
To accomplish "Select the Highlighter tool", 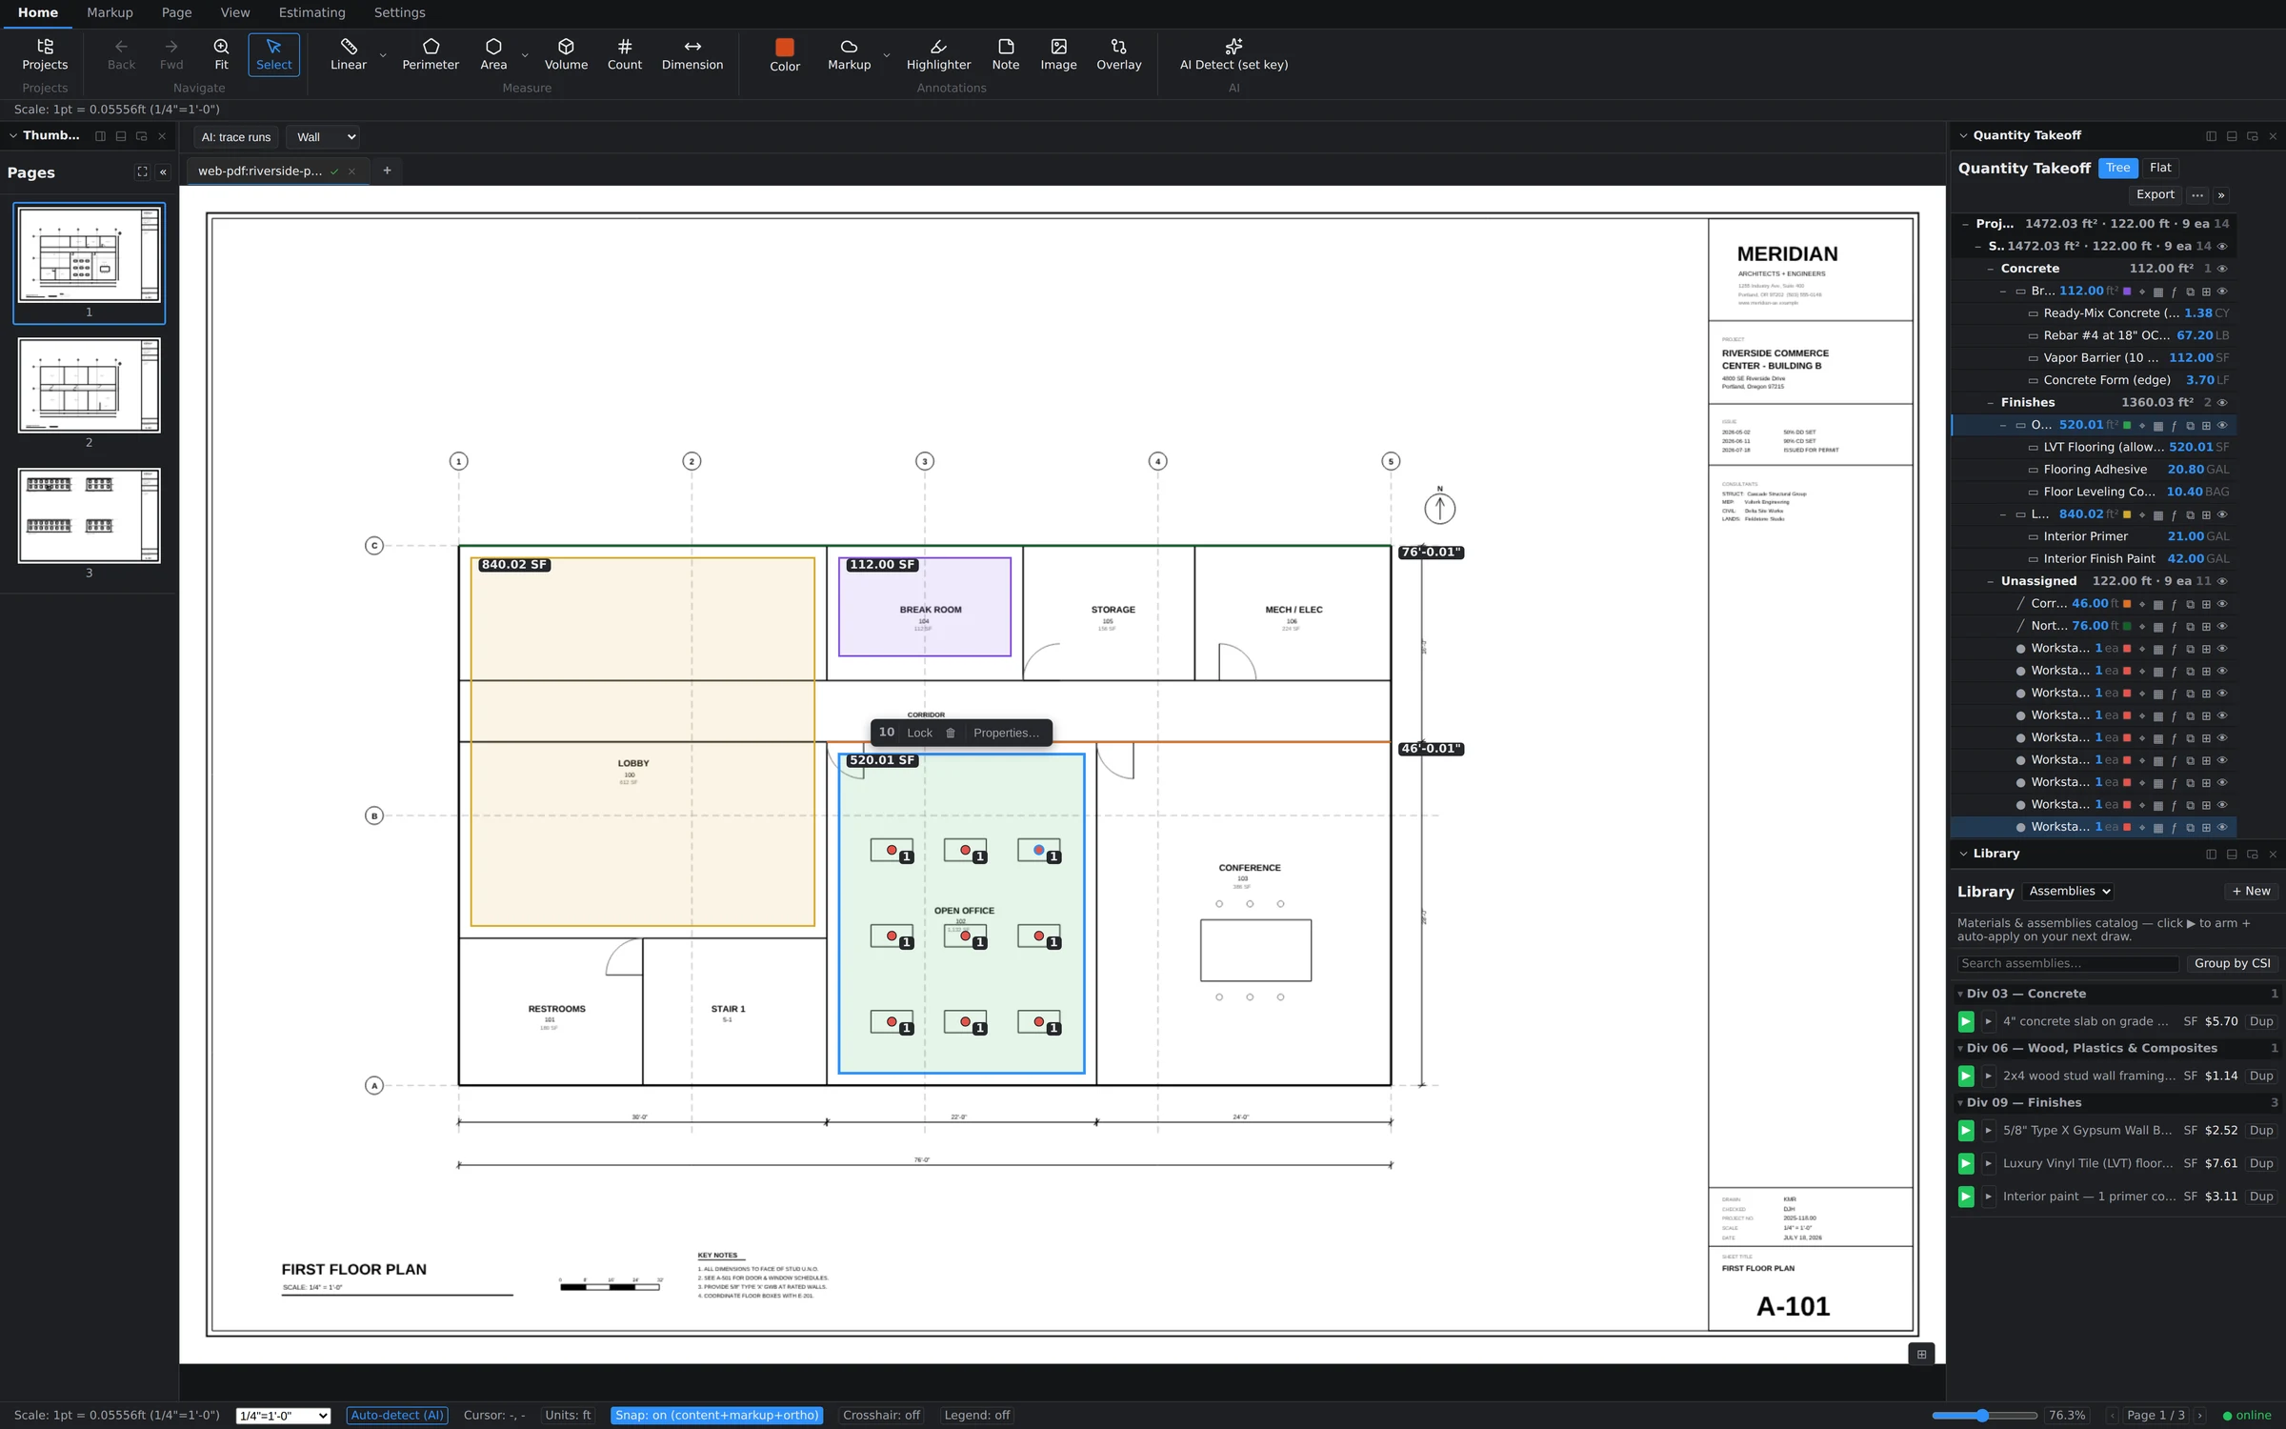I will [x=938, y=54].
